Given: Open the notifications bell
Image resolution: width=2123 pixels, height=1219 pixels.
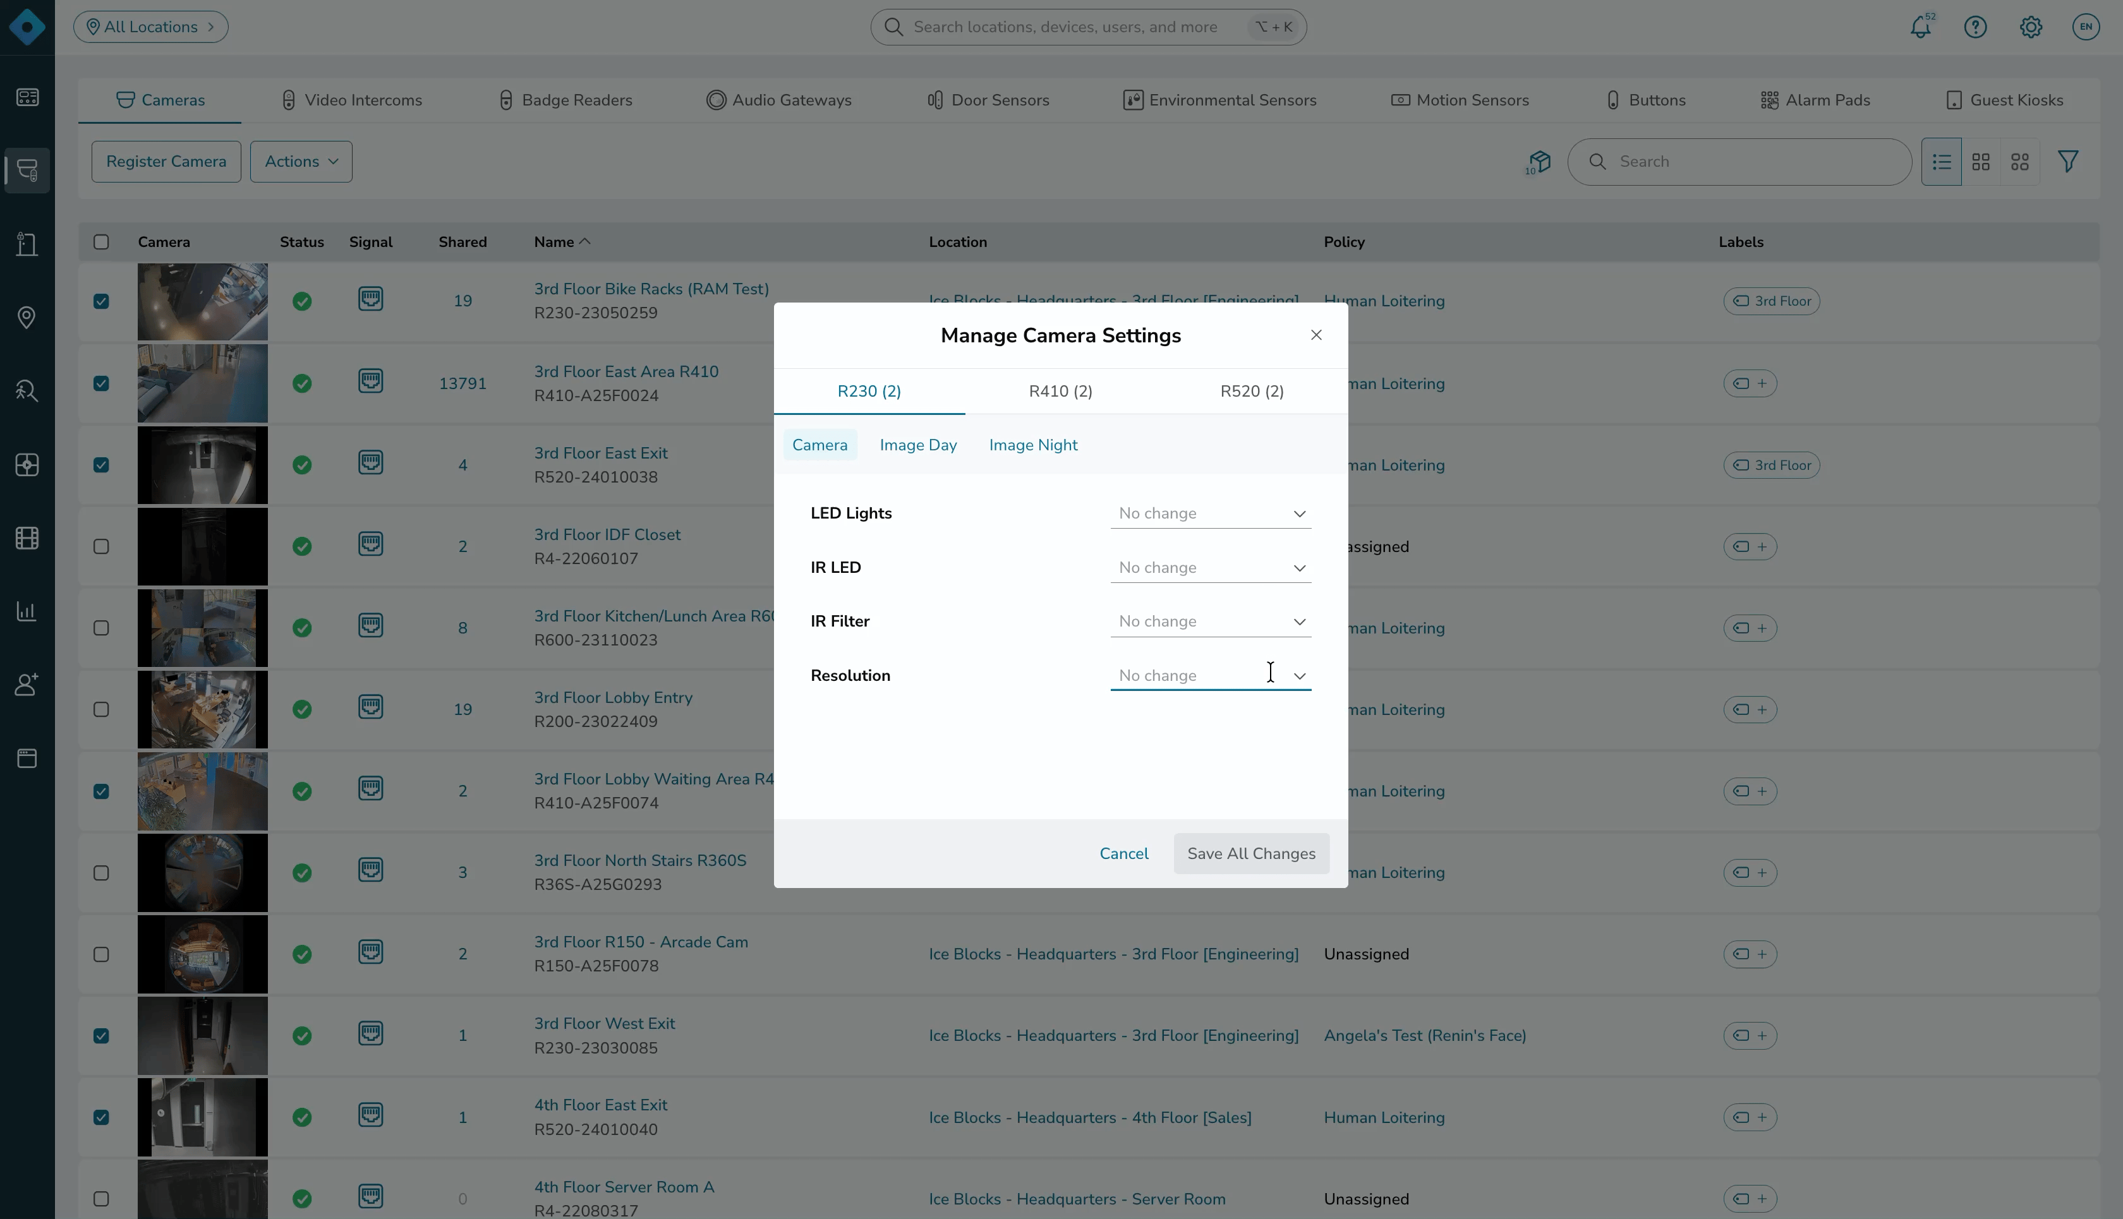Looking at the screenshot, I should 1920,27.
